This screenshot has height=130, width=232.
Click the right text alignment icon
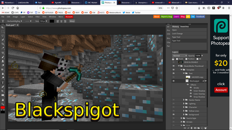point(65,21)
